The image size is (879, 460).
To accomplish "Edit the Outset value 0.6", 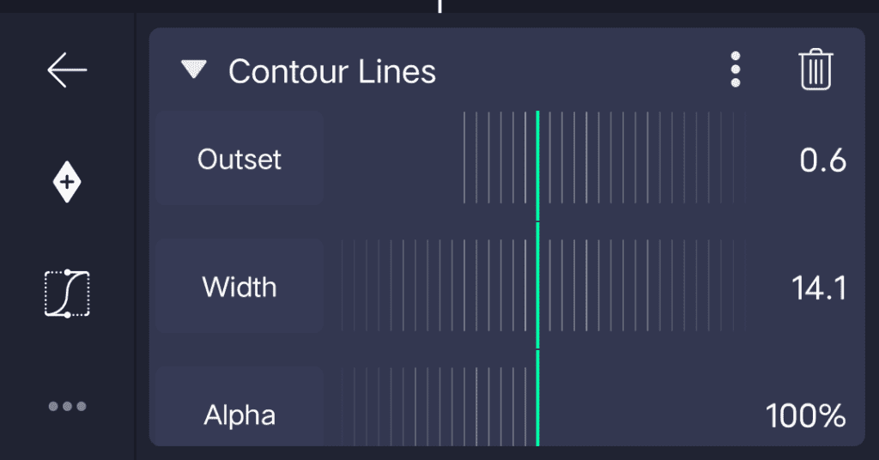I will (x=822, y=160).
